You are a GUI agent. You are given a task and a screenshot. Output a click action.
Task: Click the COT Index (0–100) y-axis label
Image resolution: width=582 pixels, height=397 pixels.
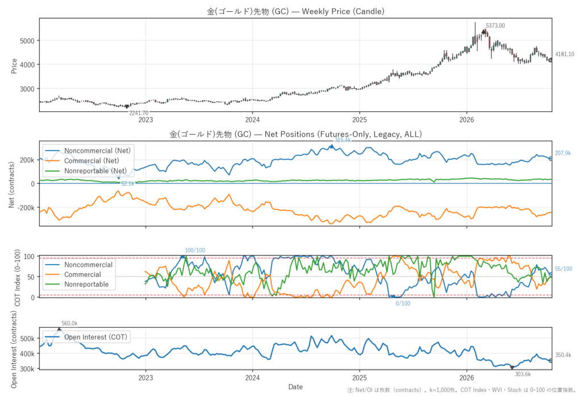(17, 278)
